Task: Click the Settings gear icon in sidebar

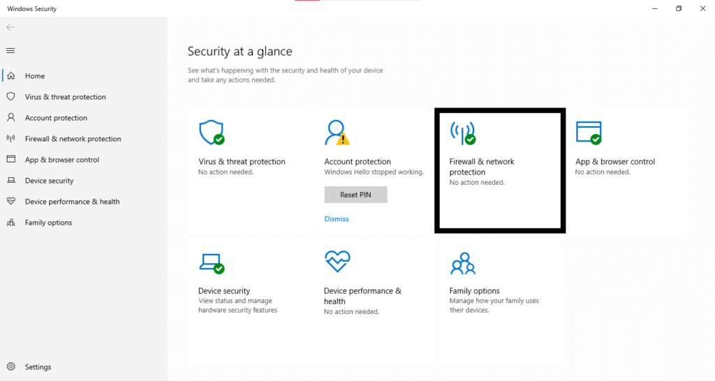Action: click(x=10, y=367)
